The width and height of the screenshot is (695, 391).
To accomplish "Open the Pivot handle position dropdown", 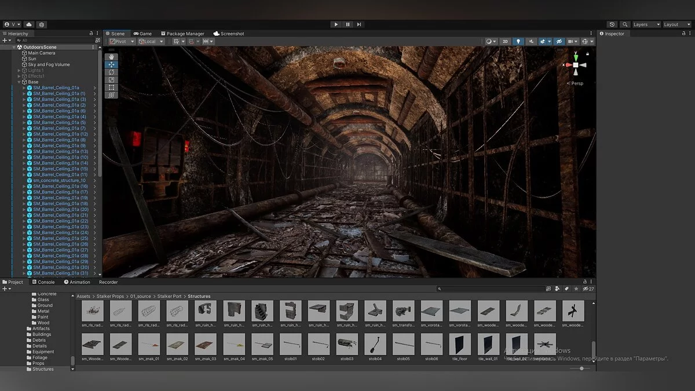I will (x=122, y=42).
